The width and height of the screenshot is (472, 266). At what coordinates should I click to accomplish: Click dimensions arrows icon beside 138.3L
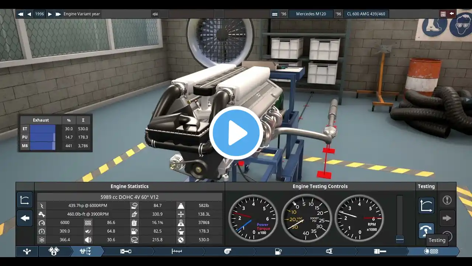pyautogui.click(x=181, y=214)
